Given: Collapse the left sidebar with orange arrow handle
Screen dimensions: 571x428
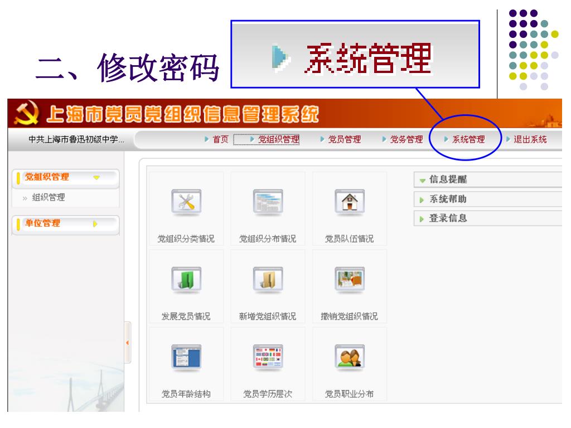Looking at the screenshot, I should (128, 343).
